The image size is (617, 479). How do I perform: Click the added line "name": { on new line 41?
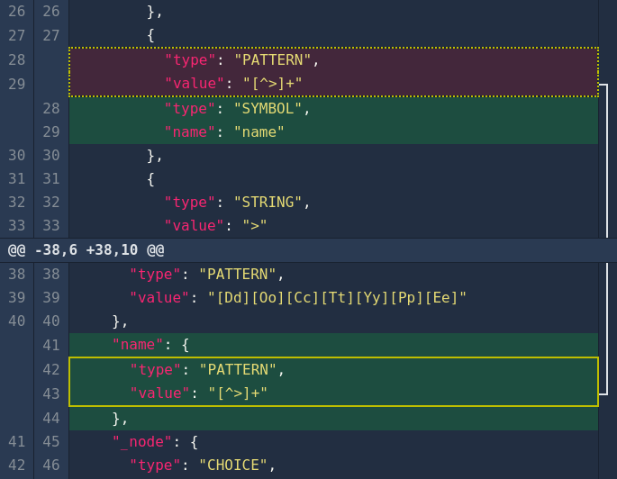coord(333,345)
